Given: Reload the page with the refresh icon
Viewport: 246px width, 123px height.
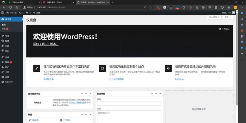Looking at the screenshot, I should click(10, 7).
